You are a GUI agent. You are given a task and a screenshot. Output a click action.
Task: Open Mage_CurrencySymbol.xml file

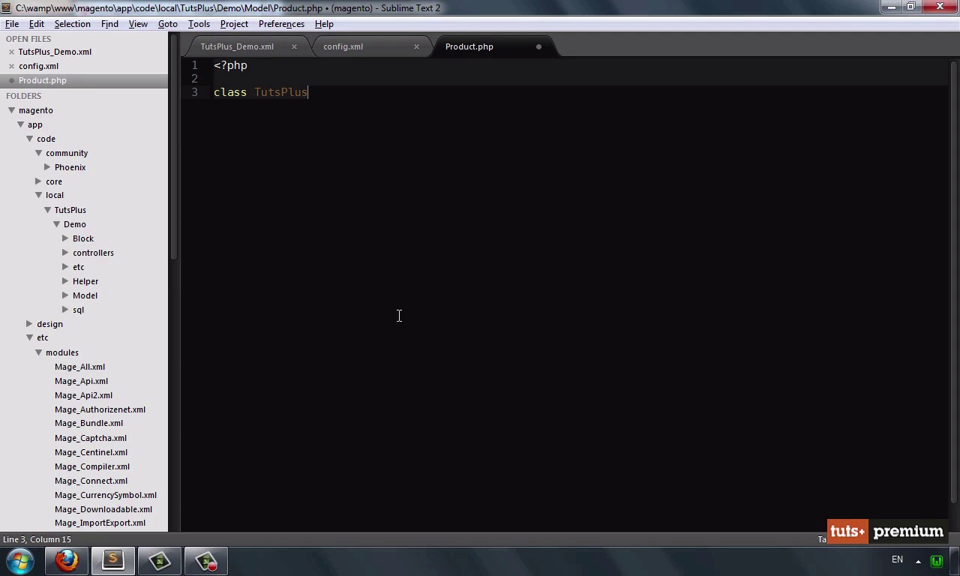pyautogui.click(x=106, y=495)
